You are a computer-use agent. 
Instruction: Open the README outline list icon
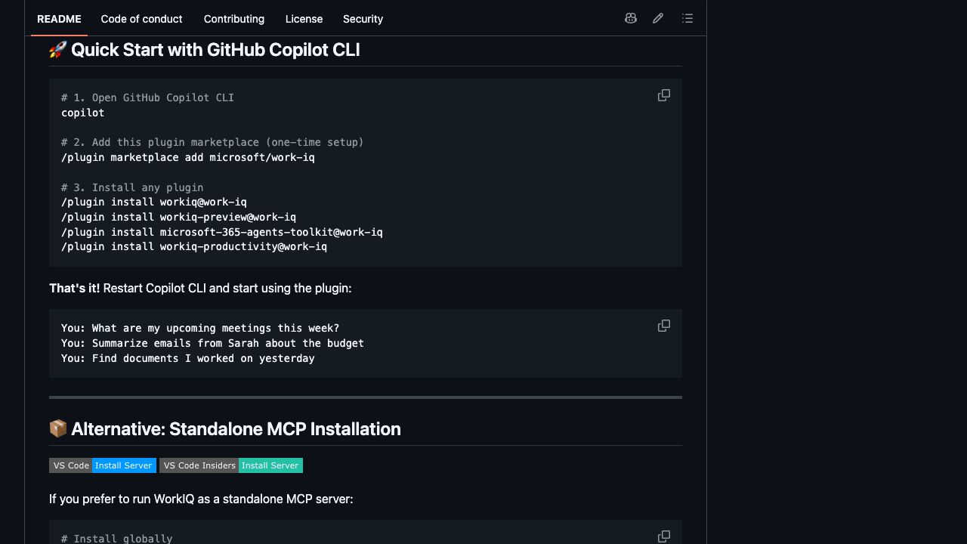pyautogui.click(x=687, y=18)
